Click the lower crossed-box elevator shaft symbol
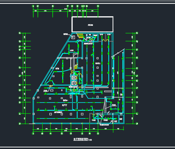 tap(74, 83)
